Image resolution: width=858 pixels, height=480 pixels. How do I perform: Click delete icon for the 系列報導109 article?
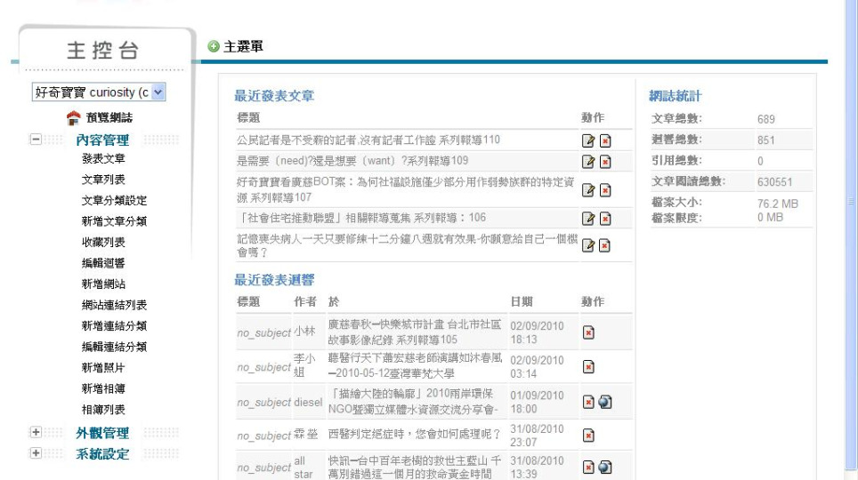coord(603,160)
